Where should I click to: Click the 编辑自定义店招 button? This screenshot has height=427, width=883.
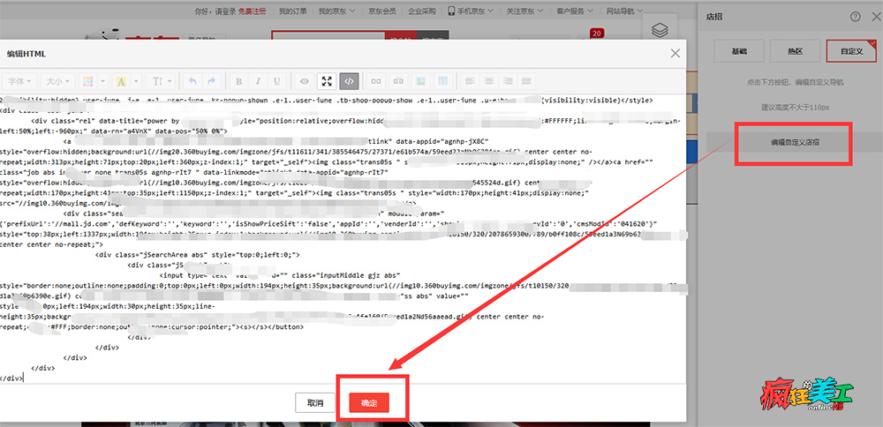coord(795,142)
